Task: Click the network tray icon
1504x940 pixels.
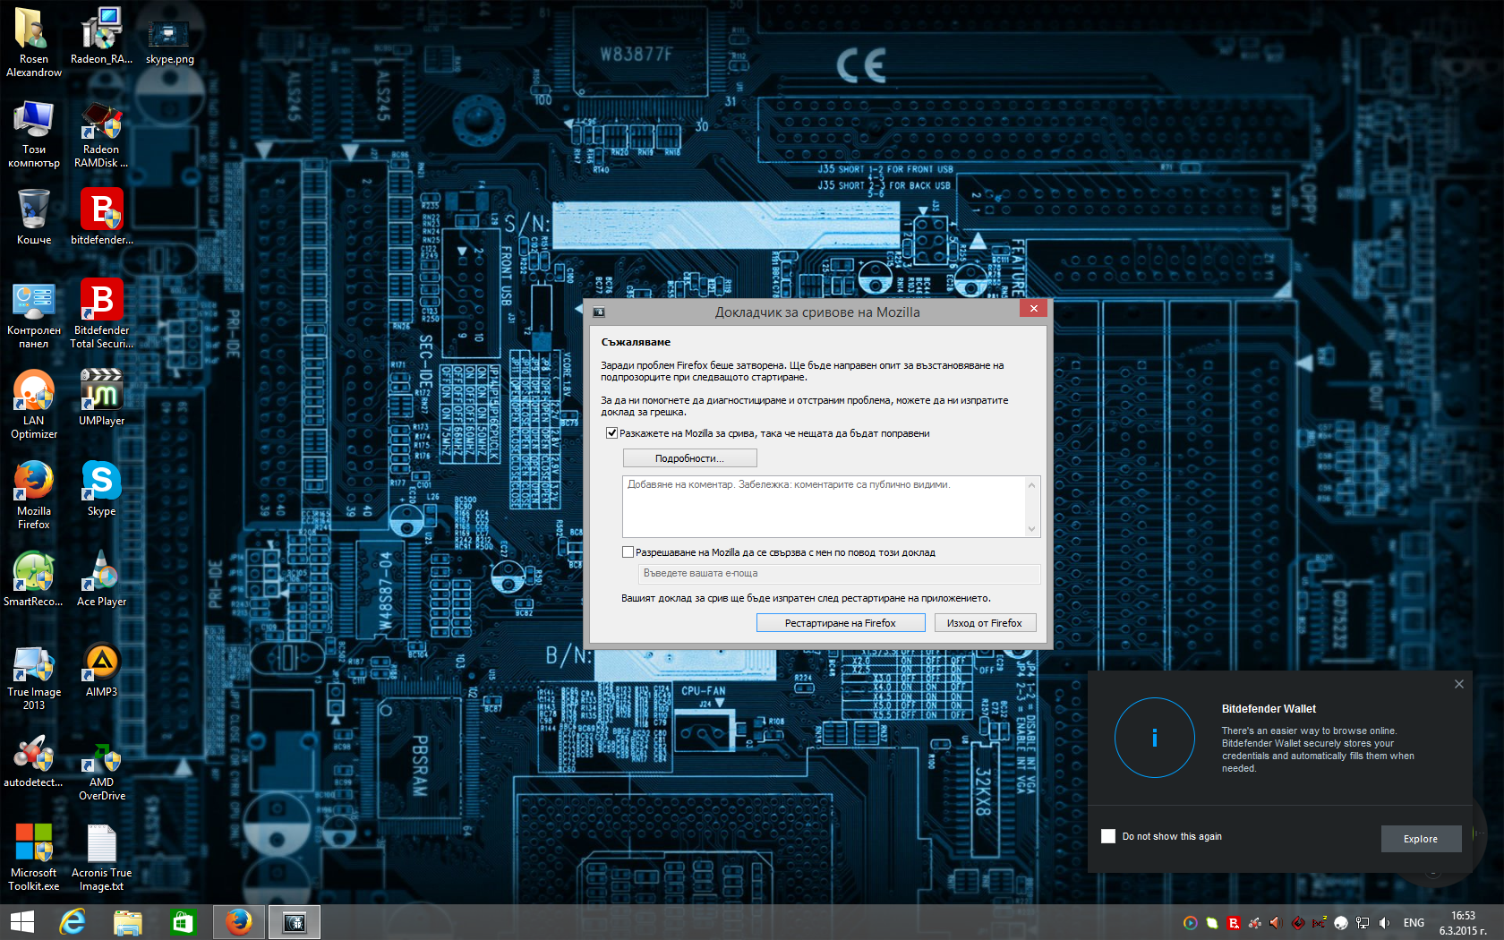Action: (1363, 923)
